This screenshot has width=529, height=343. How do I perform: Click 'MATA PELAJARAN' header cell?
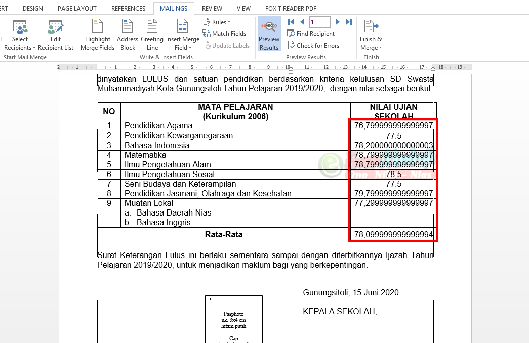coord(235,112)
